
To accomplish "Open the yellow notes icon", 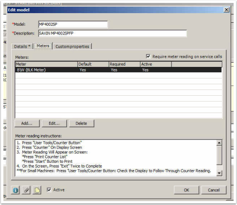I will pos(37,190).
